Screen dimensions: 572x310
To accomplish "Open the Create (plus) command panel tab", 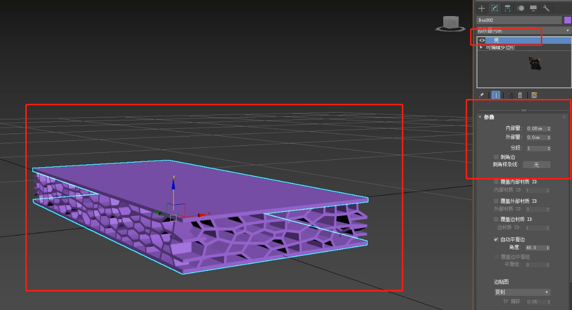I will tap(481, 8).
